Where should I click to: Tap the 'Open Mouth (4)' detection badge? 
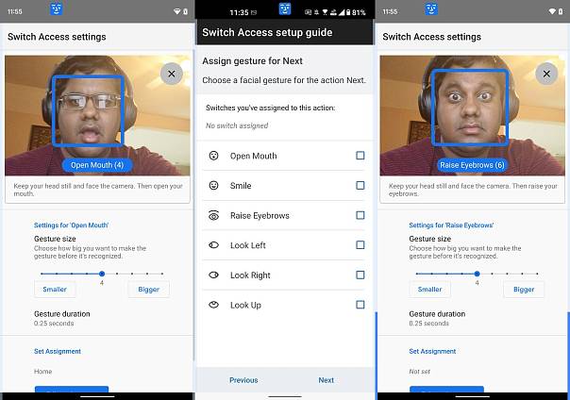click(x=98, y=165)
